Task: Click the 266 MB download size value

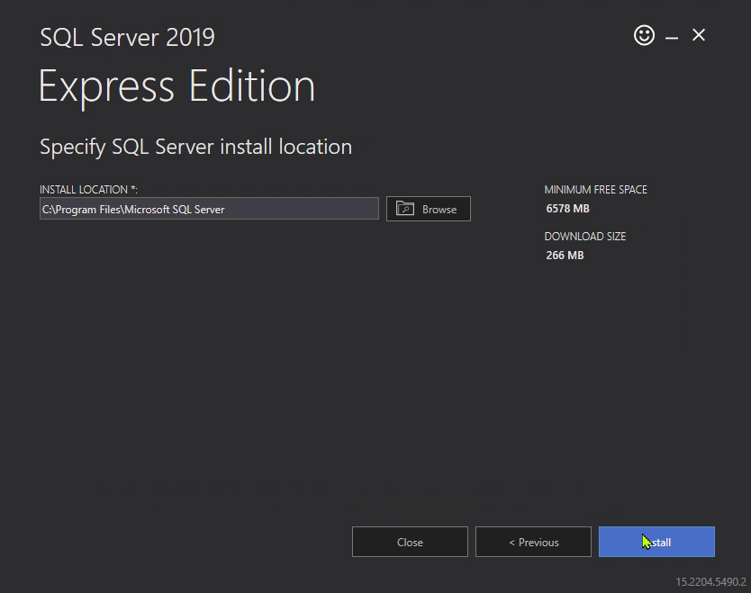Action: [565, 255]
